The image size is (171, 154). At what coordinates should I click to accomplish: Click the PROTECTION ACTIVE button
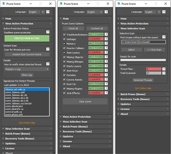[x=27, y=38]
